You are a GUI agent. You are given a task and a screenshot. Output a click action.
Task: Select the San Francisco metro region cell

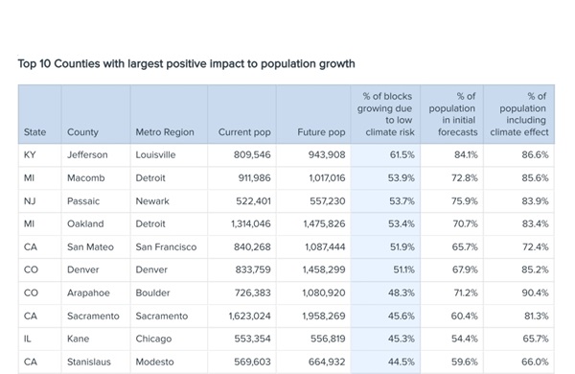166,247
